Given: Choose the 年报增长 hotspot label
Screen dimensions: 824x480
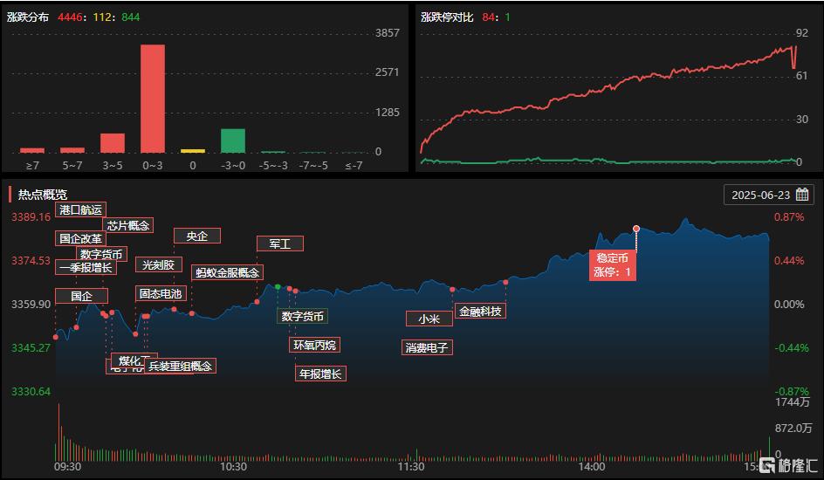Looking at the screenshot, I should [x=320, y=374].
